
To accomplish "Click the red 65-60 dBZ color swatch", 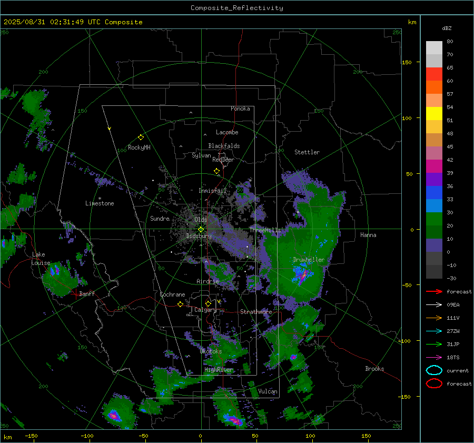I will [434, 74].
